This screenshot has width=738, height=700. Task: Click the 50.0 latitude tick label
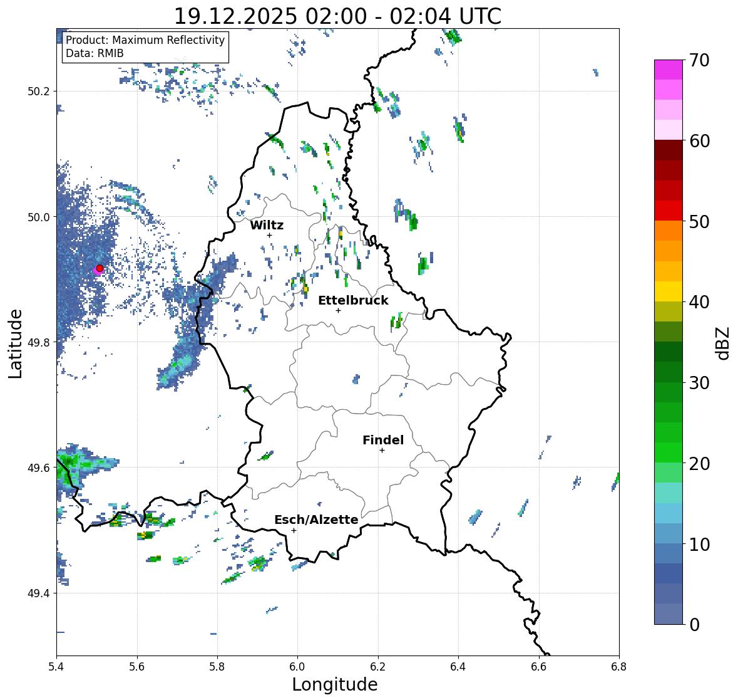pos(39,217)
